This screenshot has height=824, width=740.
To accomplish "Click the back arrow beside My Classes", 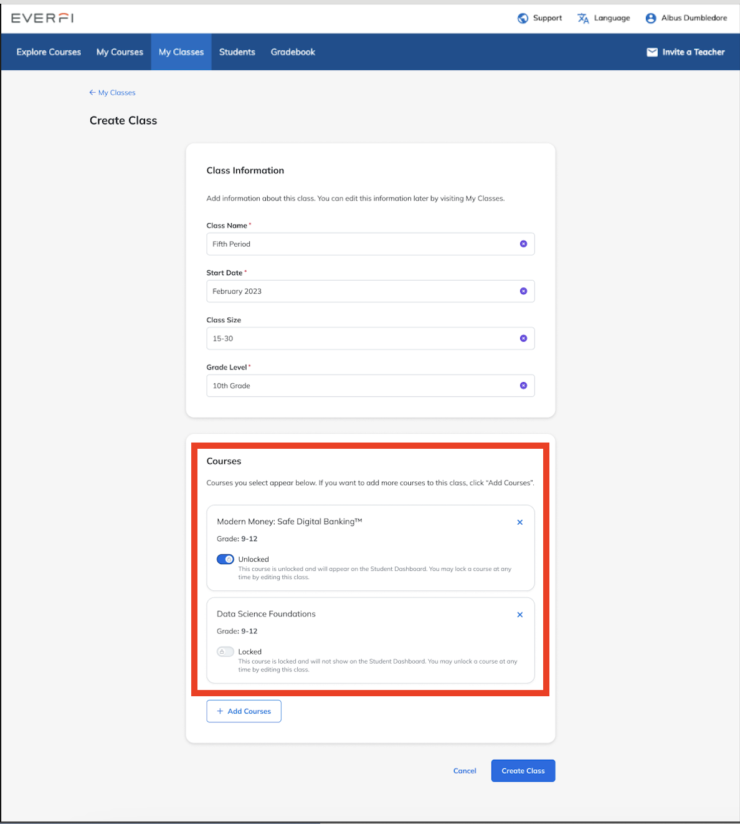I will 92,92.
